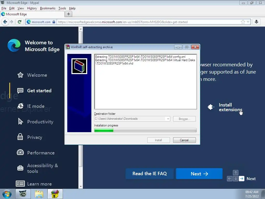Click sidebar scrollbar down arrow

pos(81,187)
